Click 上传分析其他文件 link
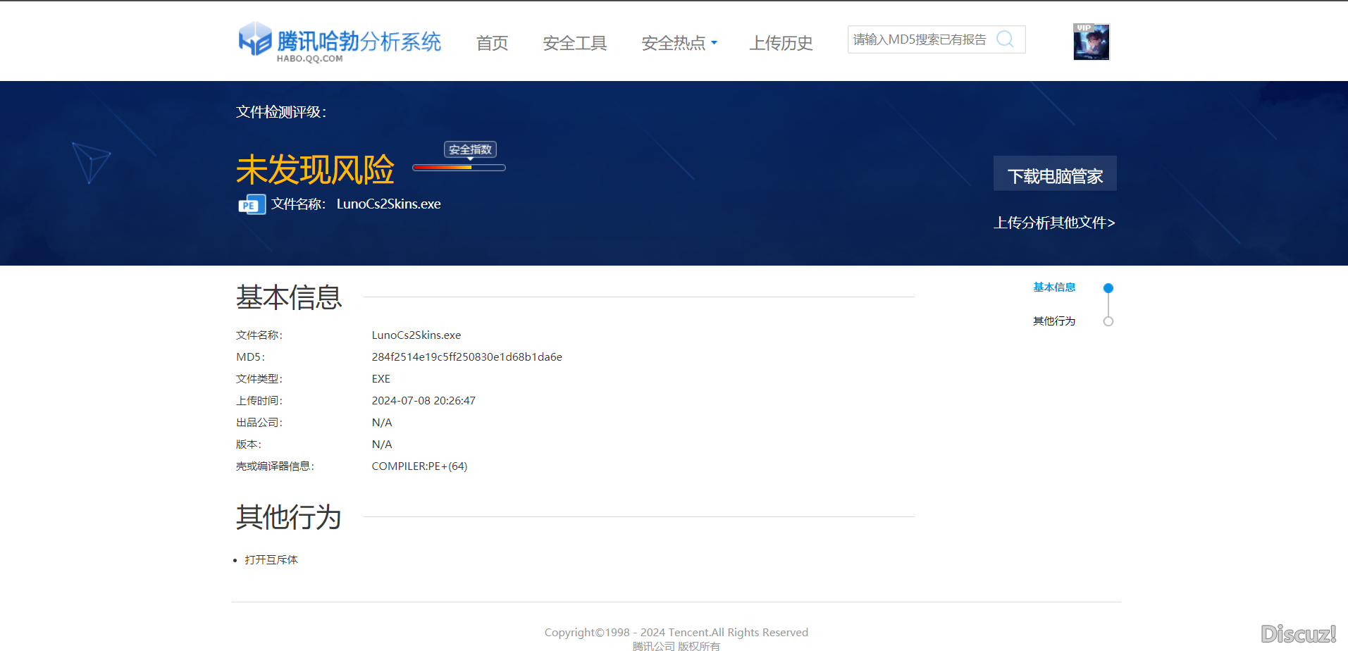 [x=1054, y=223]
